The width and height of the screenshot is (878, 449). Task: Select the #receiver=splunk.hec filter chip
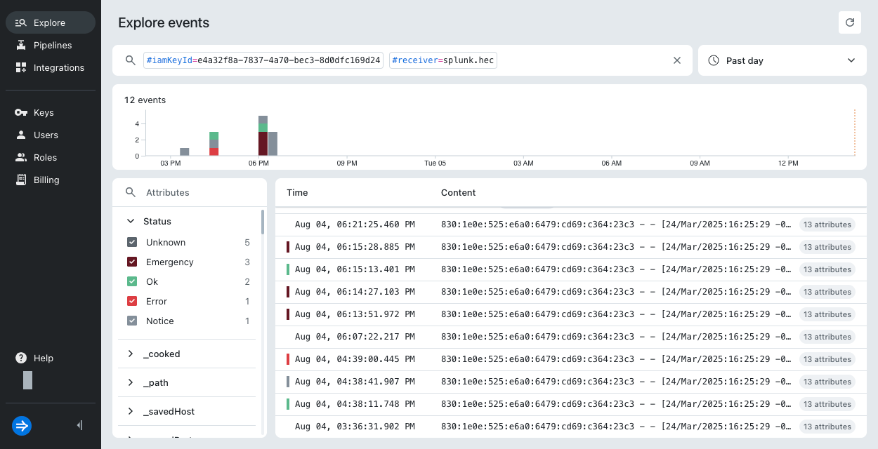pyautogui.click(x=443, y=60)
